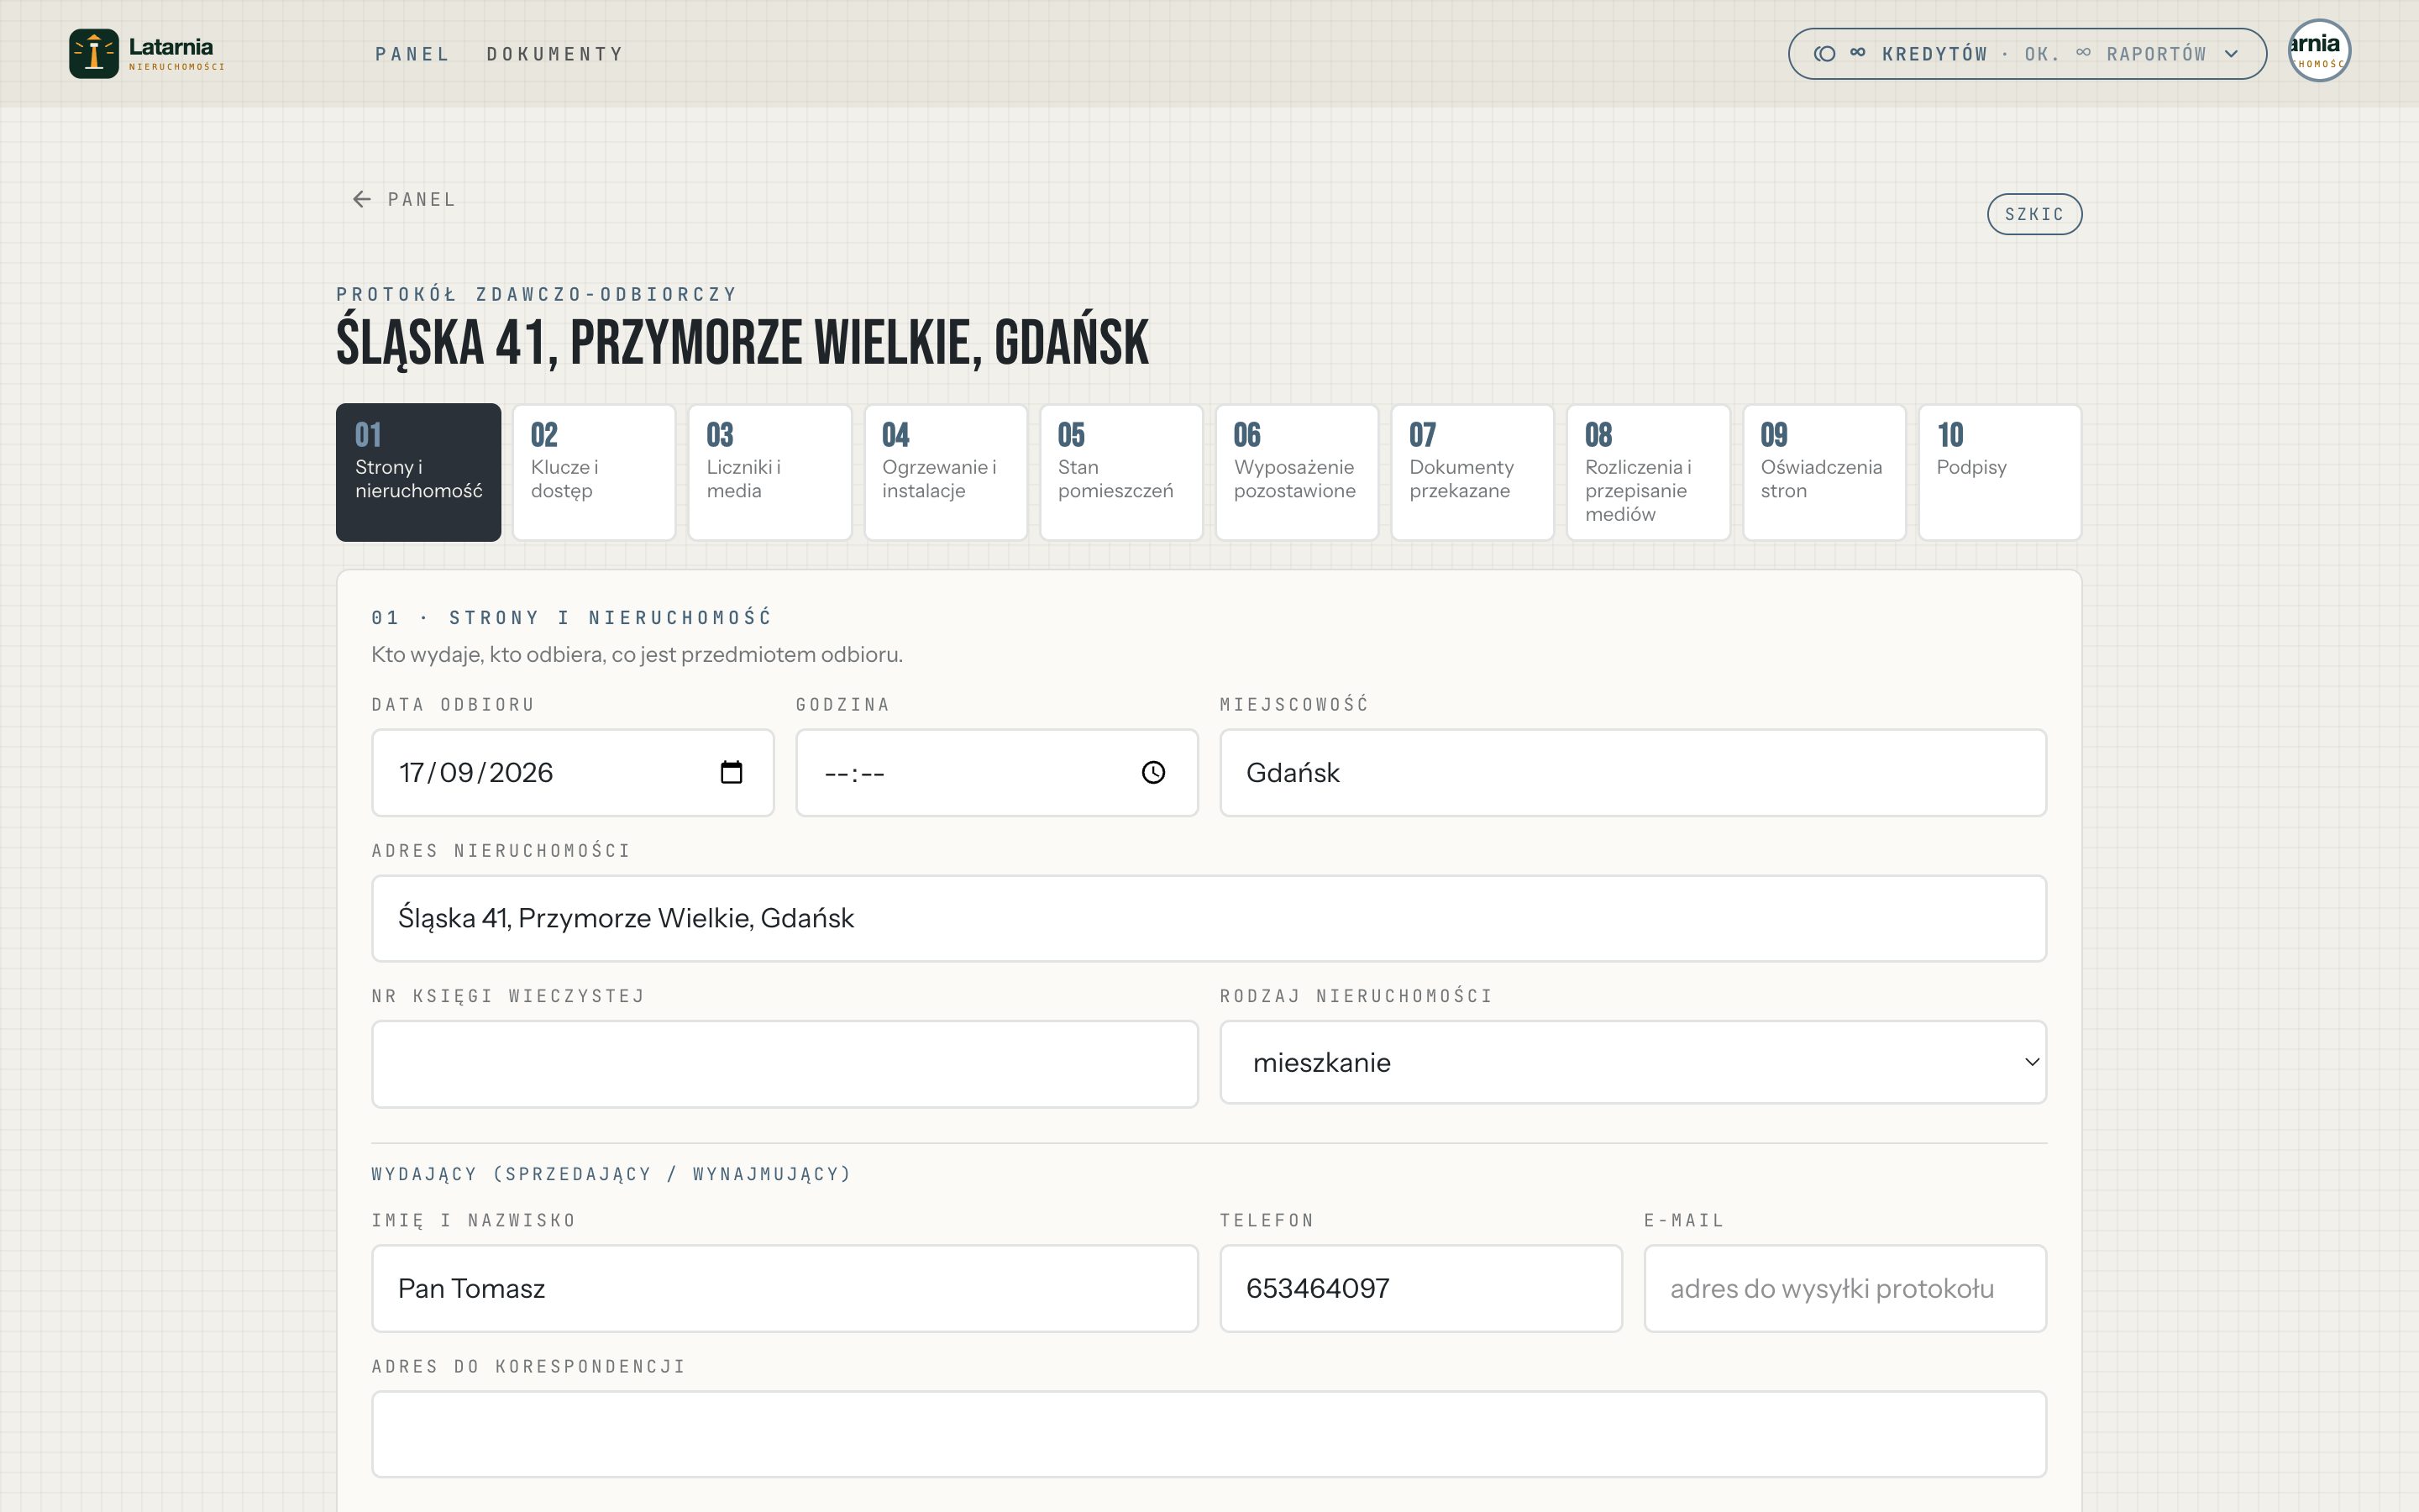Go to step 04 Ogrzewanie i instalacje
2419x1512 pixels.
coord(946,472)
